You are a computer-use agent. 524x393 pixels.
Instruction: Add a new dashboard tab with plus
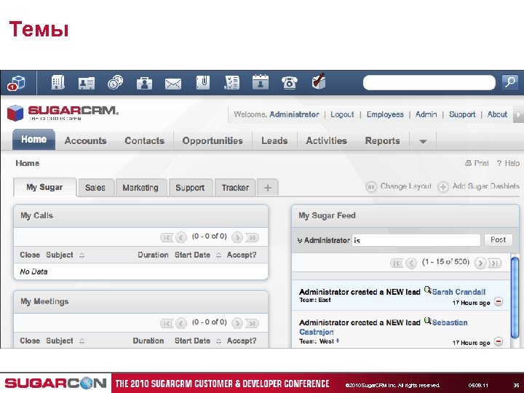point(268,188)
